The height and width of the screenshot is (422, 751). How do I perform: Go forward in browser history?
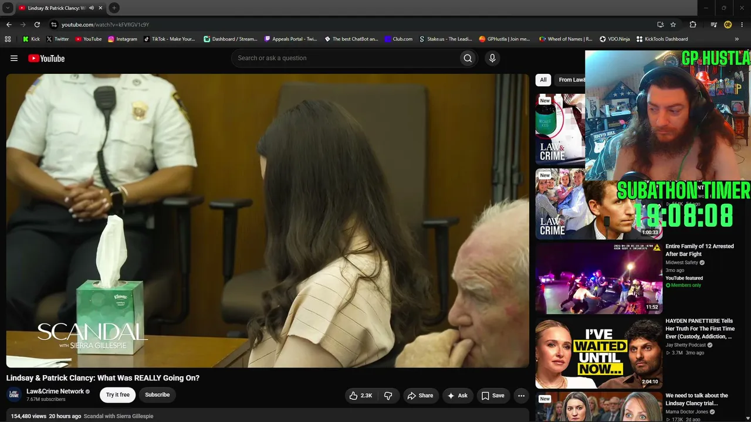pos(23,25)
